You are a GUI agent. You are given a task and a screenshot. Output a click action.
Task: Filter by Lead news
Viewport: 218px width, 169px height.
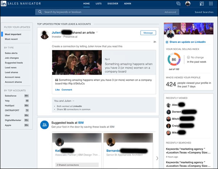[x=11, y=67]
